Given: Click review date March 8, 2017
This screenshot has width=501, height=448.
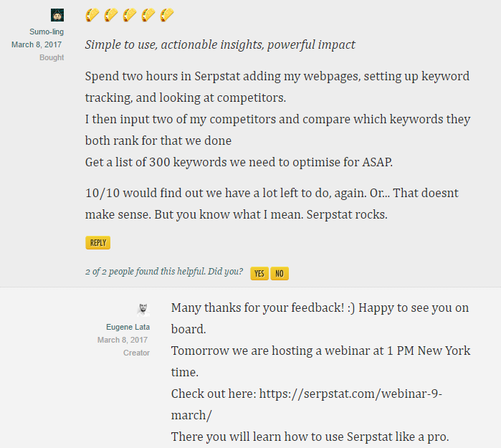Looking at the screenshot, I should tap(37, 44).
